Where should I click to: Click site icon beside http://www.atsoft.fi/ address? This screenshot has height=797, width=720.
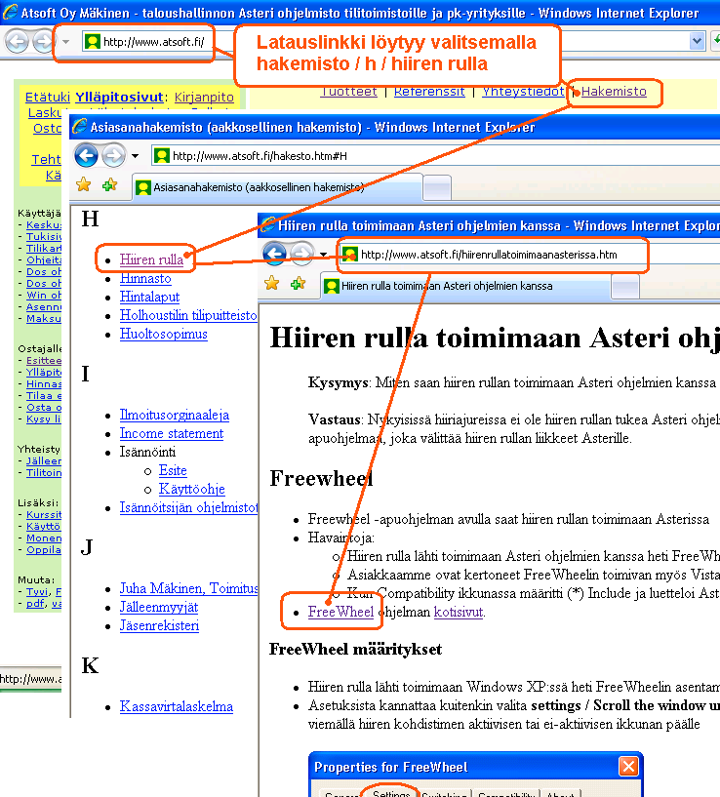pyautogui.click(x=92, y=42)
